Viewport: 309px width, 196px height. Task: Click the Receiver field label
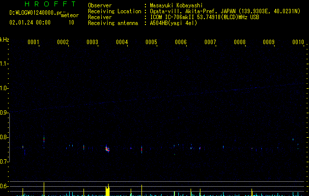(100, 17)
